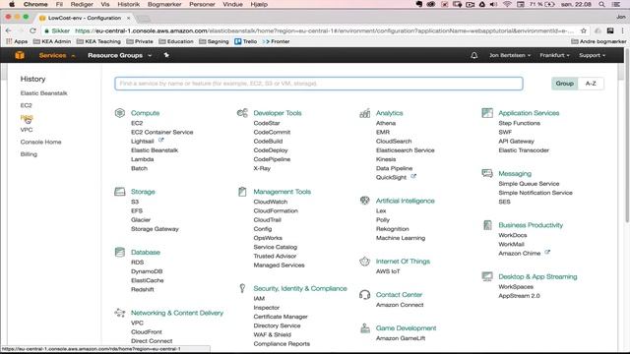The height and width of the screenshot is (354, 630).
Task: Open the Bogmærker menu
Action: pos(164,4)
